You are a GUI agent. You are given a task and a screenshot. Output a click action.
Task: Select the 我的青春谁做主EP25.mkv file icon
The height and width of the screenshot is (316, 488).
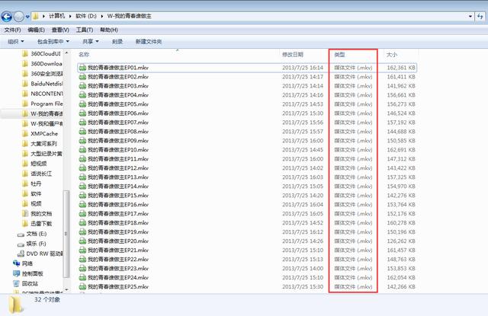tap(82, 287)
